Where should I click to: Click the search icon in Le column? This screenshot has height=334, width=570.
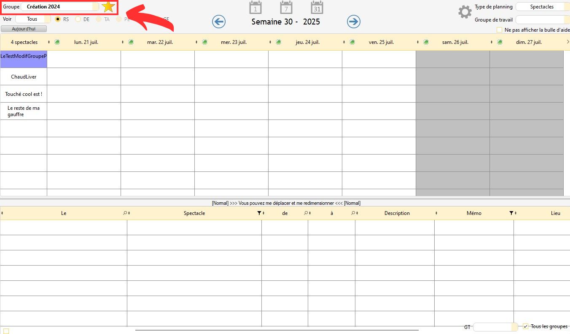pos(125,213)
